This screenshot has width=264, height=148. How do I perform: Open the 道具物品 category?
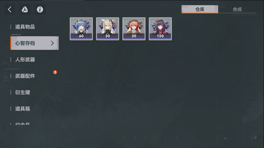tap(25, 27)
